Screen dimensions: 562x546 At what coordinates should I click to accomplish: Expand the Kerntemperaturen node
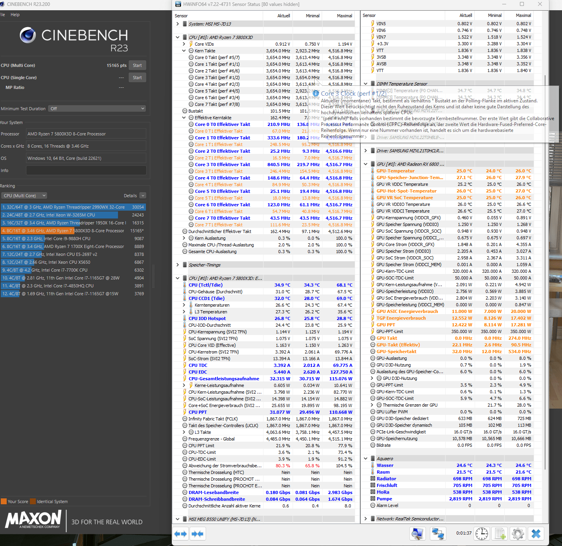click(184, 305)
